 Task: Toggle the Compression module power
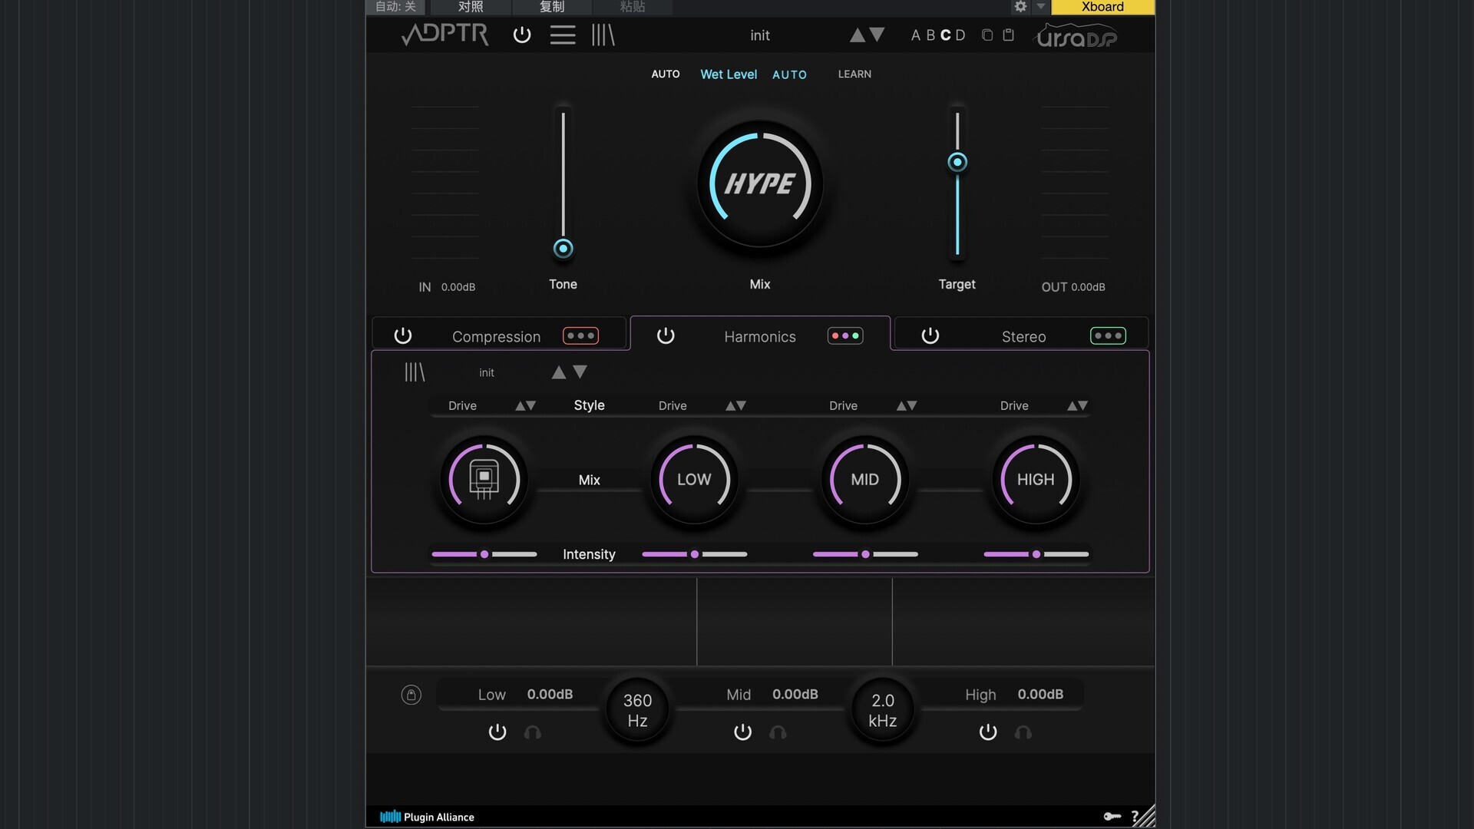click(403, 336)
